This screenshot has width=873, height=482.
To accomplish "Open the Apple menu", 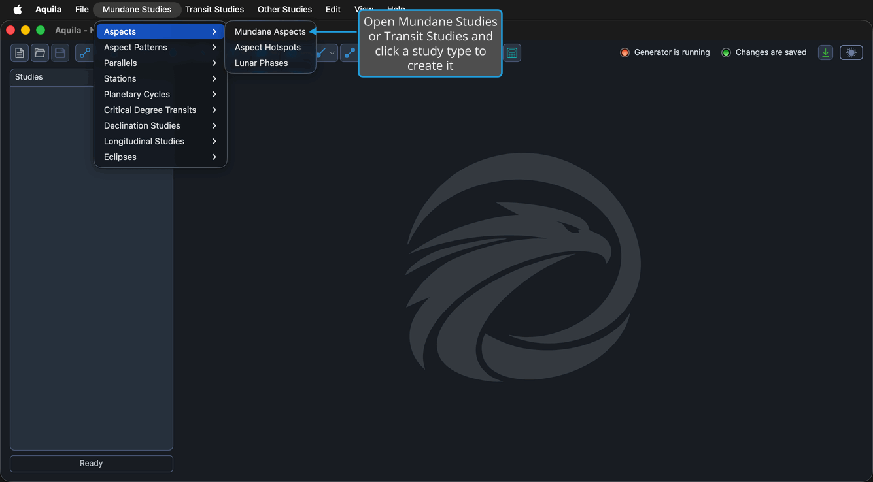I will pos(18,9).
